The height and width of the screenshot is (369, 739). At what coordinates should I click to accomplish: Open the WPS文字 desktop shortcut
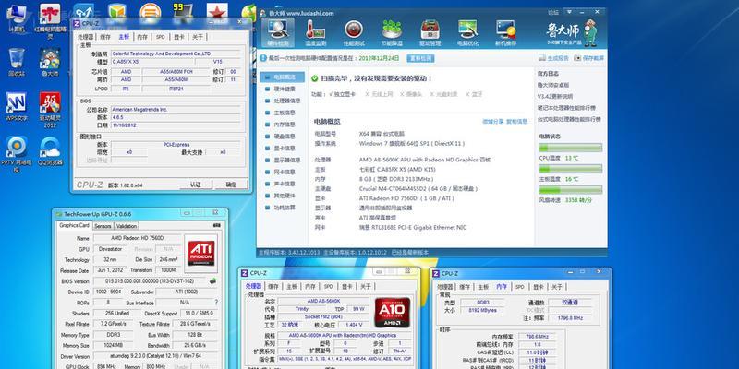pyautogui.click(x=17, y=106)
